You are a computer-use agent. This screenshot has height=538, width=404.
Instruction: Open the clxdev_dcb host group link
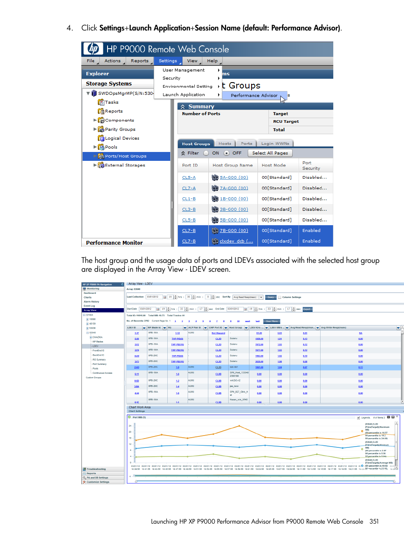coord(236,241)
